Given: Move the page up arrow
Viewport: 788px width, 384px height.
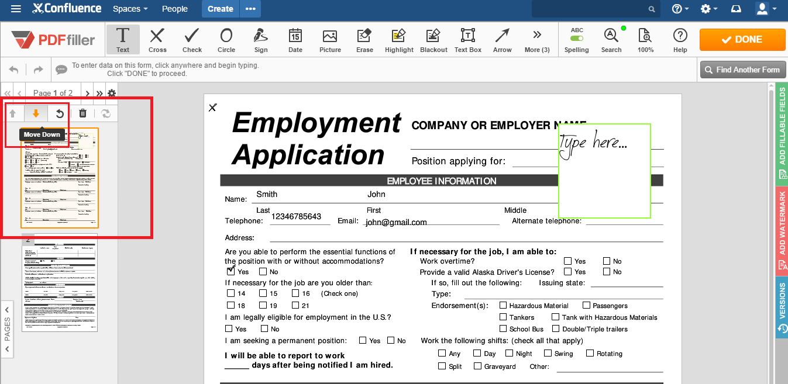Looking at the screenshot, I should coord(13,113).
